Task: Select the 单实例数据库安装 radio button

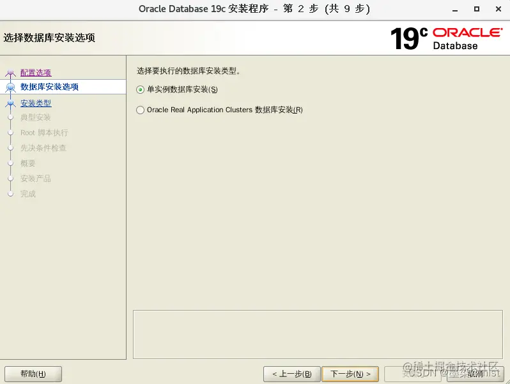Action: [140, 90]
